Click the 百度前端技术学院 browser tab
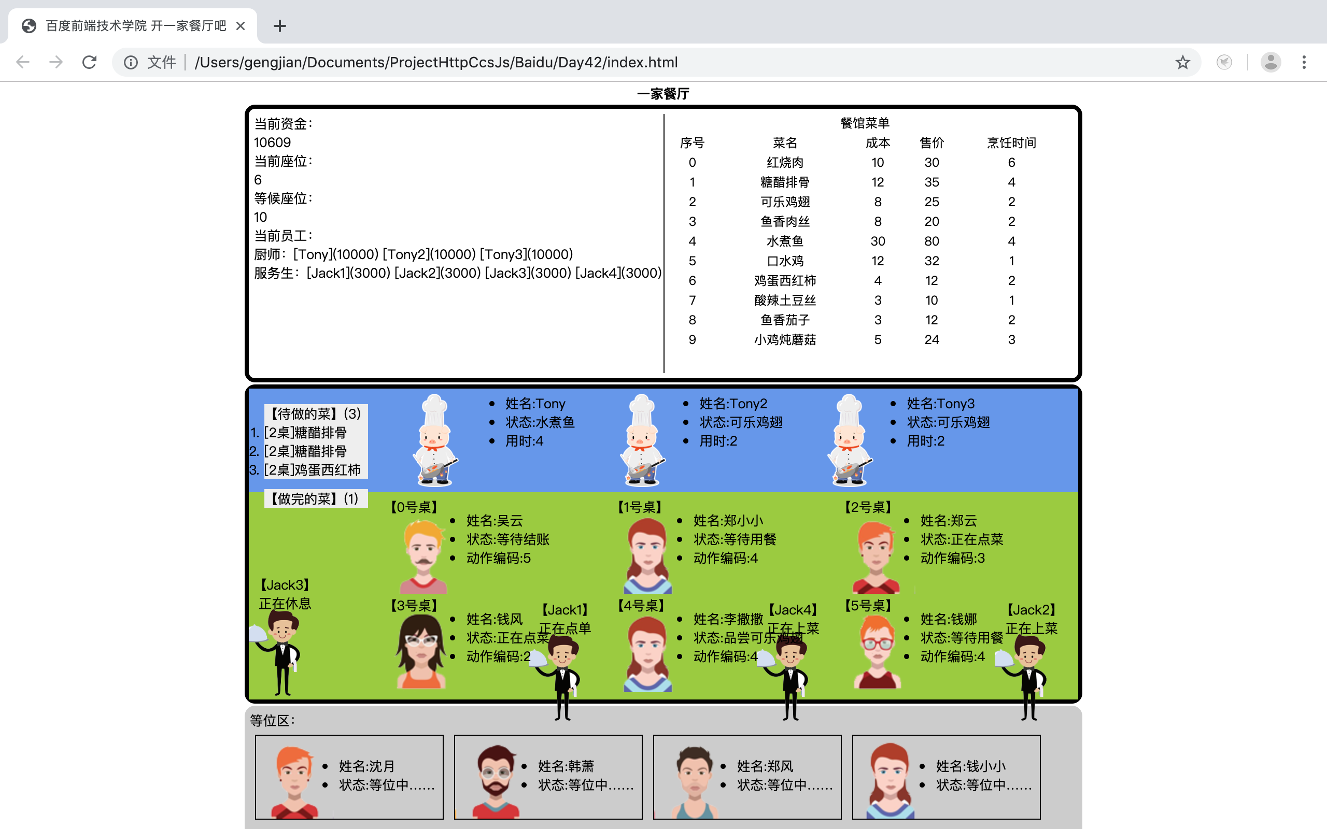This screenshot has height=829, width=1327. pos(135,26)
